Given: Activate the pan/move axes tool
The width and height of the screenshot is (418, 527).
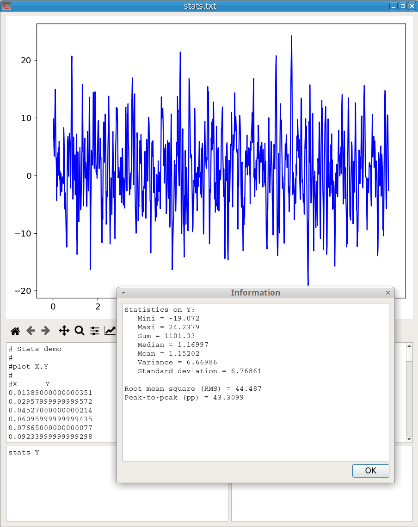Looking at the screenshot, I should point(64,331).
